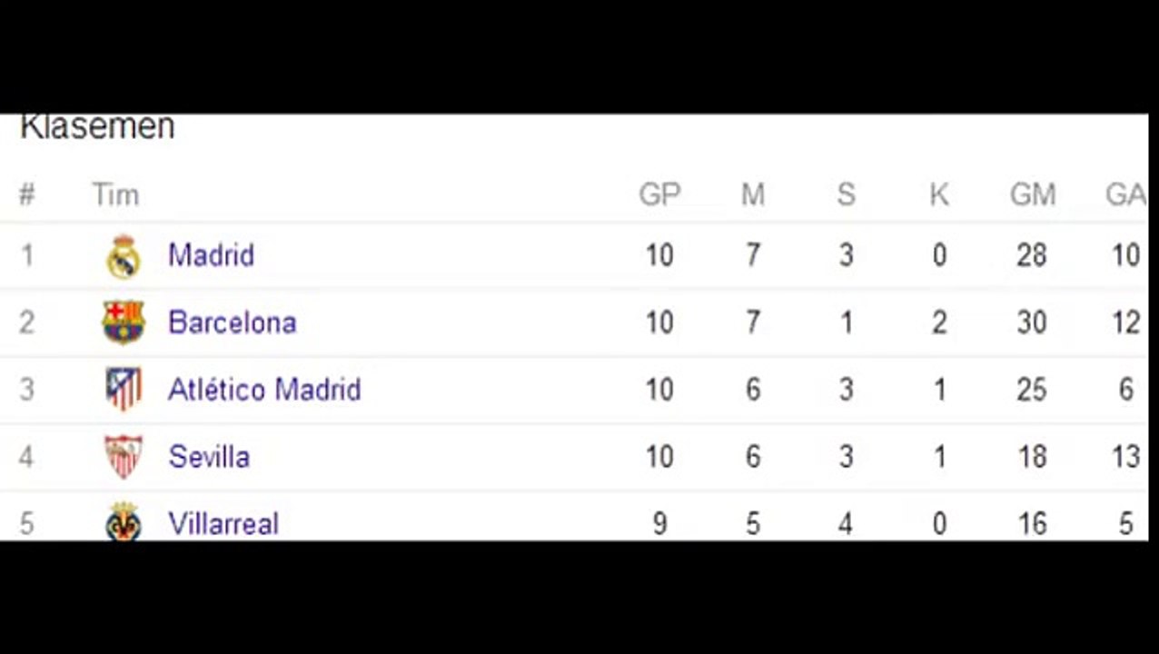Click the Atlético Madrid club crest
Image resolution: width=1159 pixels, height=654 pixels.
[123, 390]
